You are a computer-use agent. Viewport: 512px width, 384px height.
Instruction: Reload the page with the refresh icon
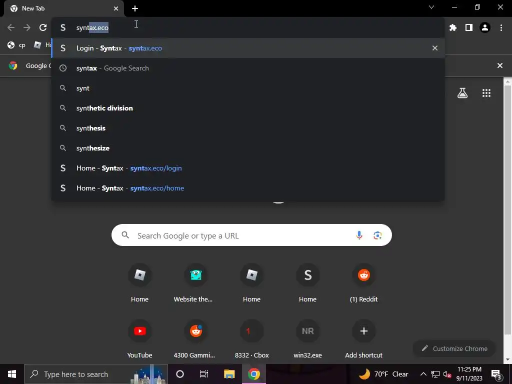(x=43, y=28)
